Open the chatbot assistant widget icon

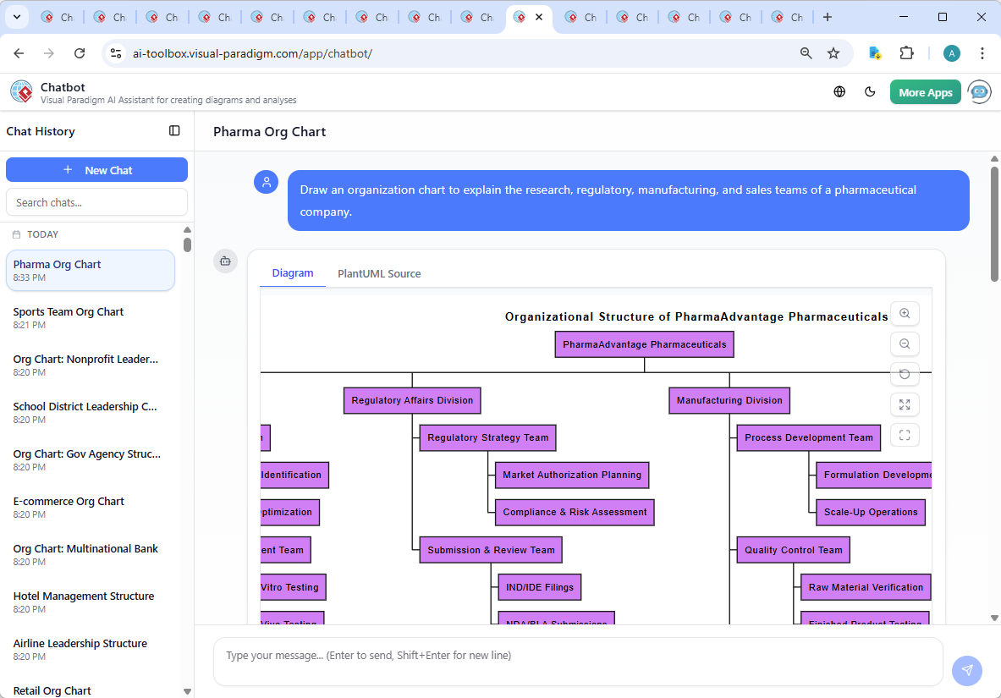click(x=979, y=91)
